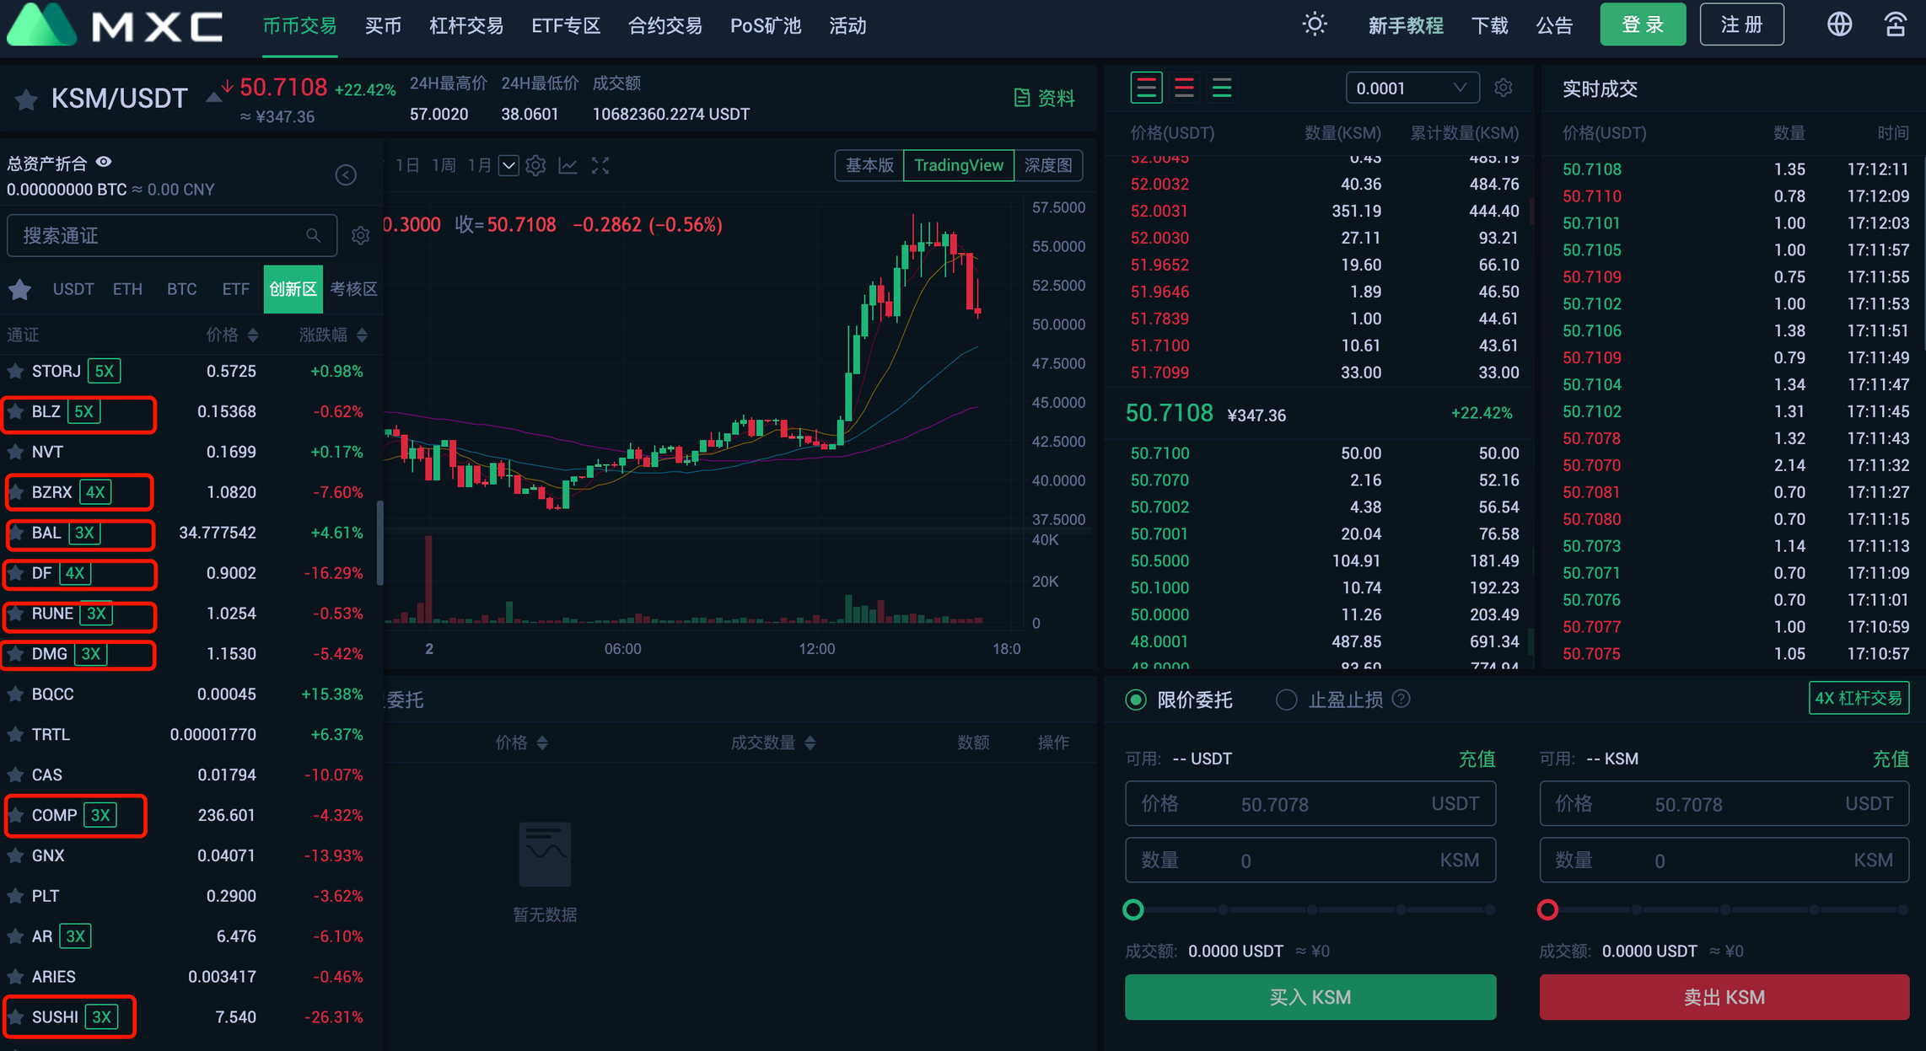Click the 充值 recharge link for USDT
Image resolution: width=1926 pixels, height=1051 pixels.
(1476, 757)
